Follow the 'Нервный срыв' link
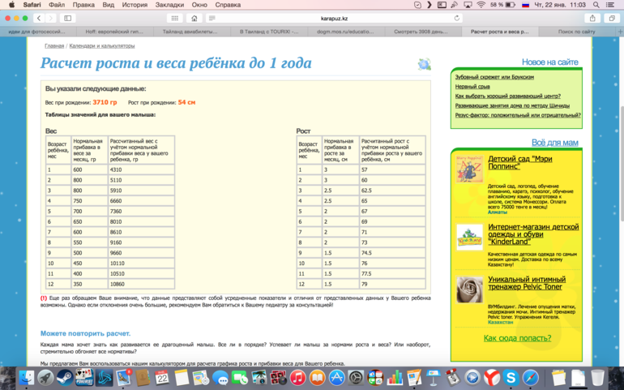This screenshot has width=624, height=390. point(472,87)
